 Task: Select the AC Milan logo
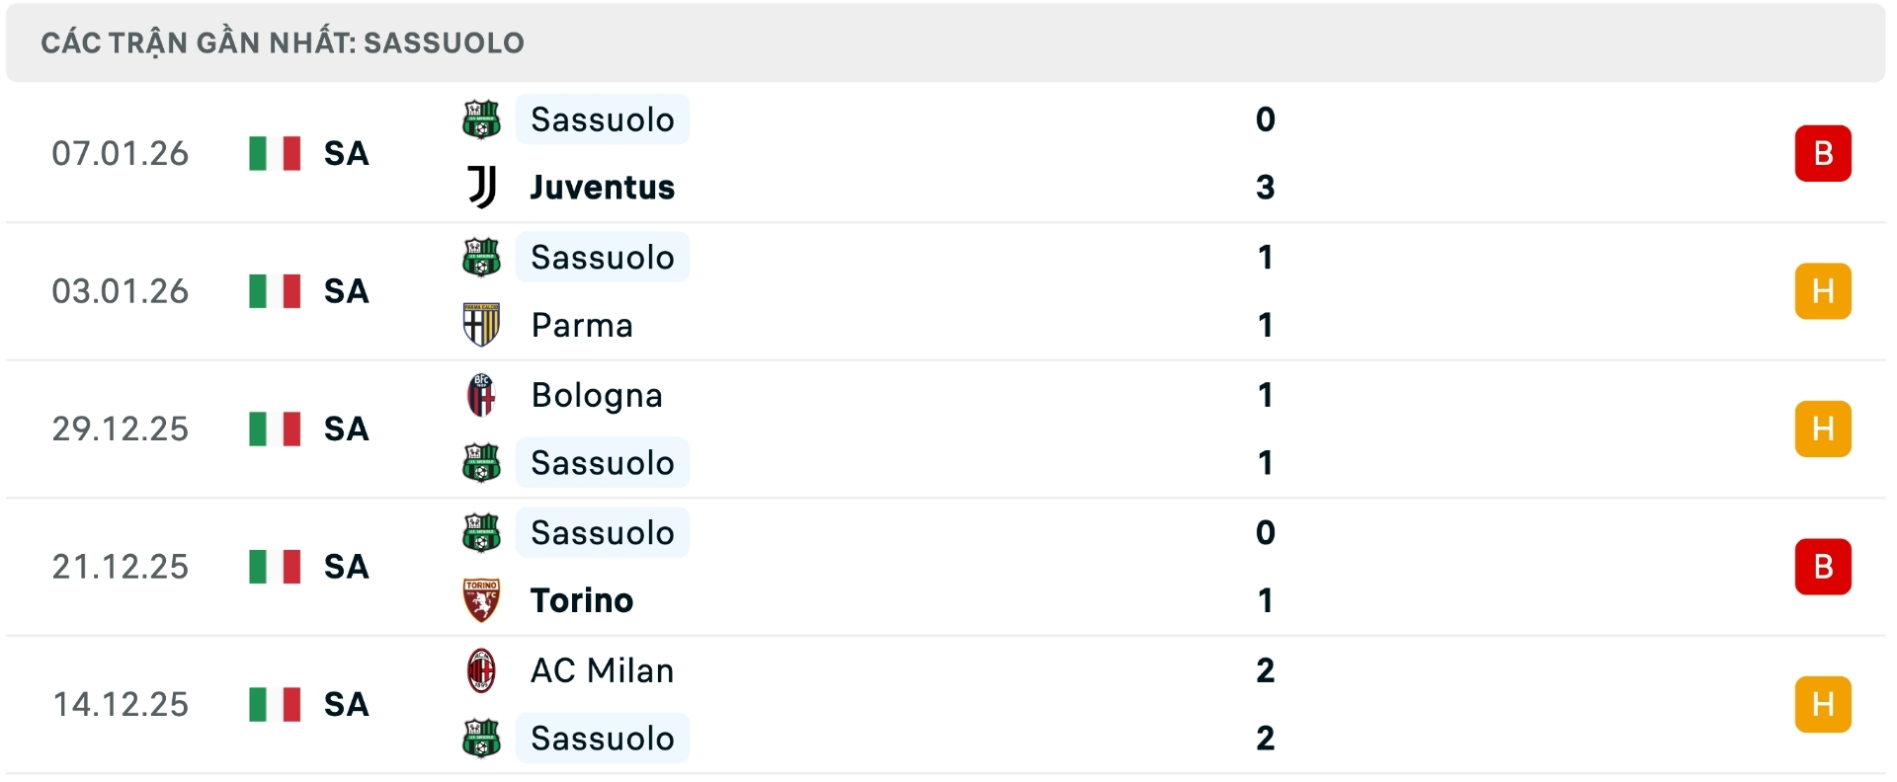(481, 670)
